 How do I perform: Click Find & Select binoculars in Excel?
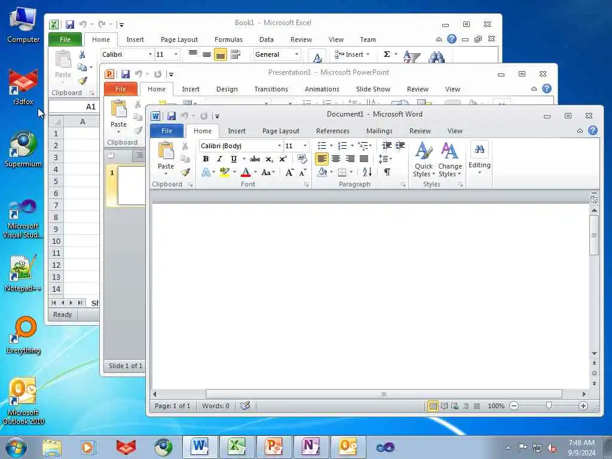436,57
